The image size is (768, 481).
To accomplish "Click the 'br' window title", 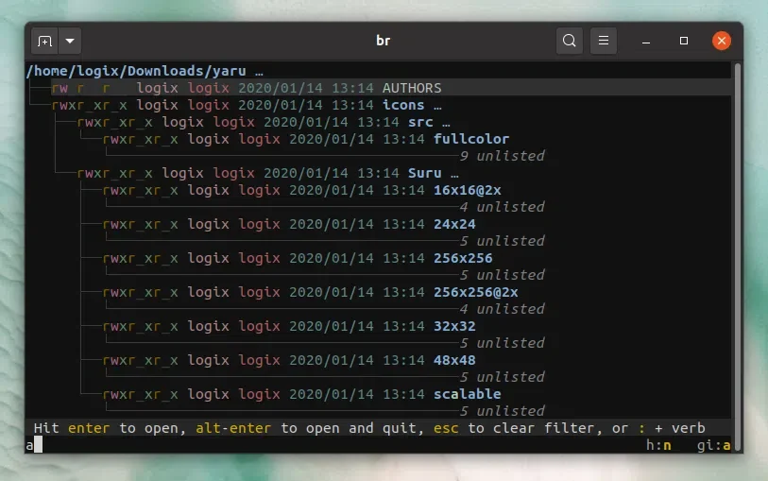I will pos(383,41).
